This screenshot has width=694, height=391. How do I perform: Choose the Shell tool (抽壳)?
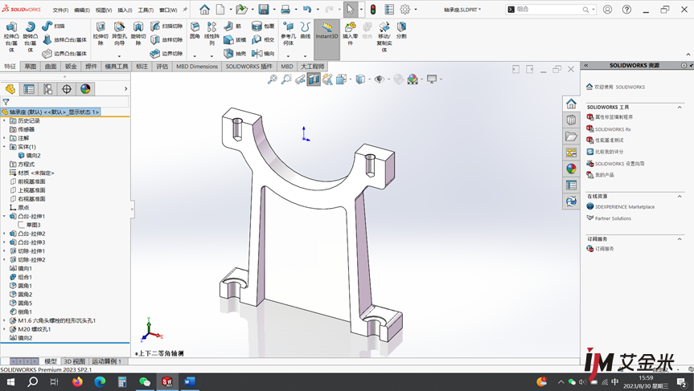click(x=235, y=54)
